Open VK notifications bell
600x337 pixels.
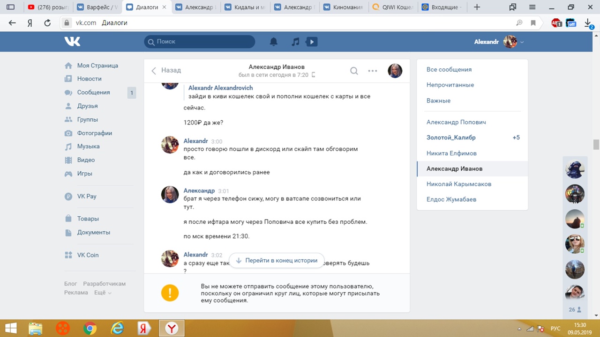click(274, 42)
